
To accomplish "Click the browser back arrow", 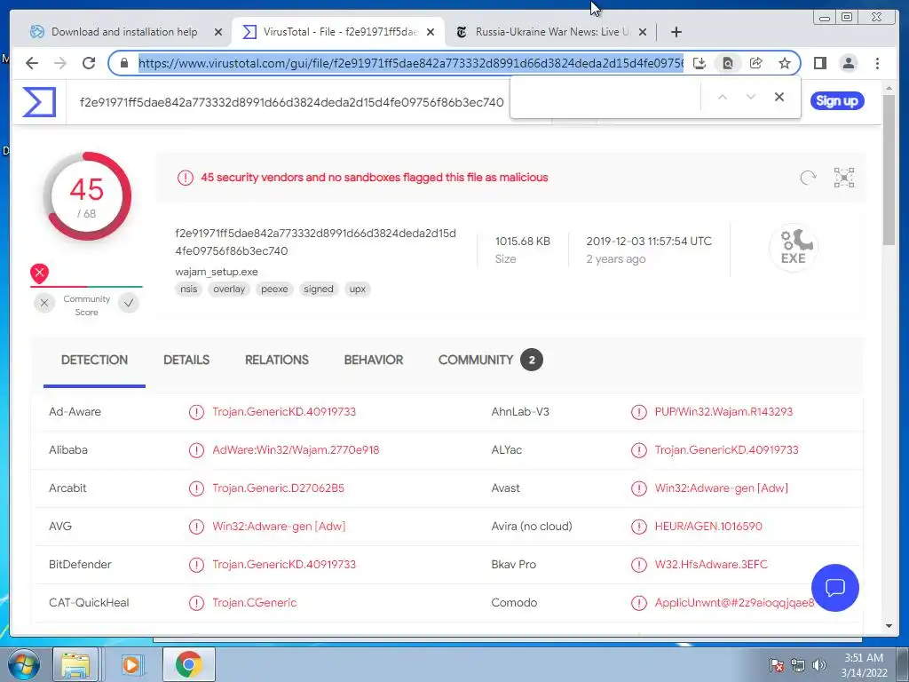I will (32, 63).
